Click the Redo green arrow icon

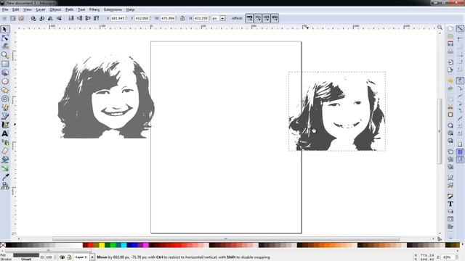coord(450,88)
